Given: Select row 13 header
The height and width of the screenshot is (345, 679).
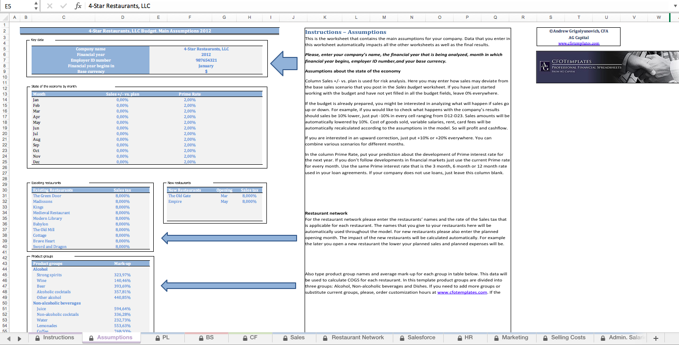Looking at the screenshot, I should pos(4,94).
